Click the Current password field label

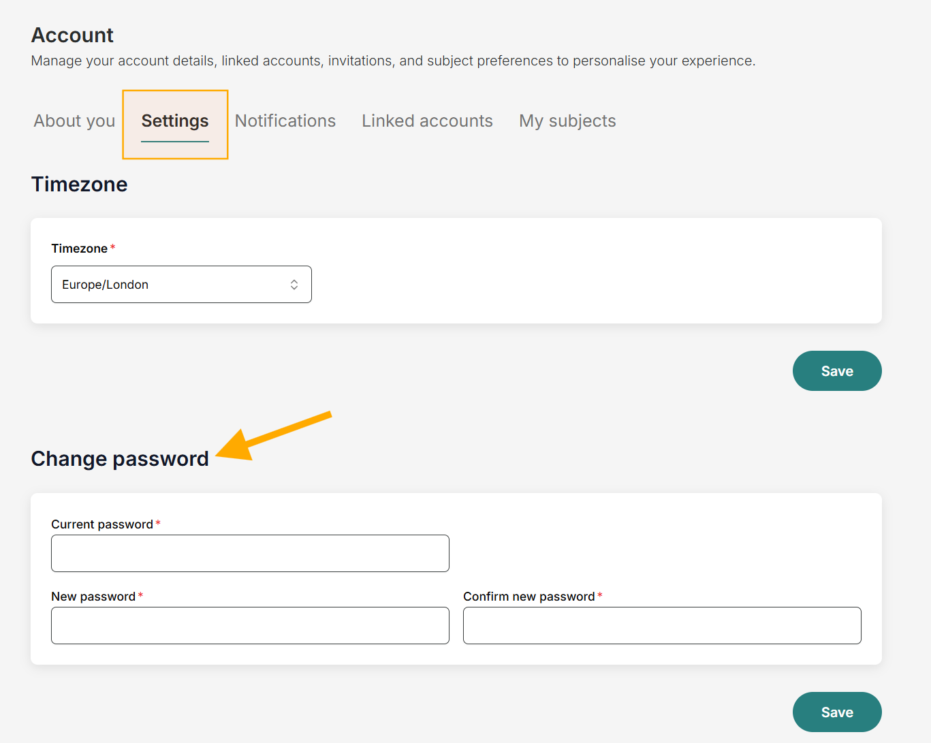(x=102, y=524)
